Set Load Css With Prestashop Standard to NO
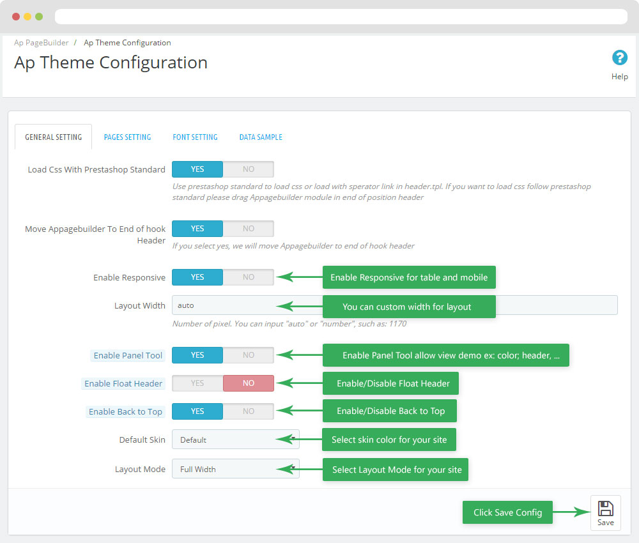 pyautogui.click(x=248, y=169)
